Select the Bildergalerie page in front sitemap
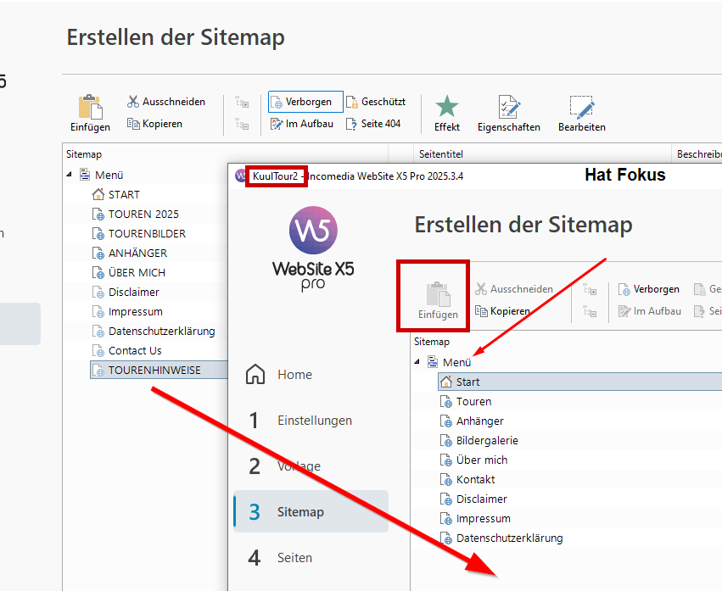Image resolution: width=722 pixels, height=591 pixels. [x=486, y=440]
